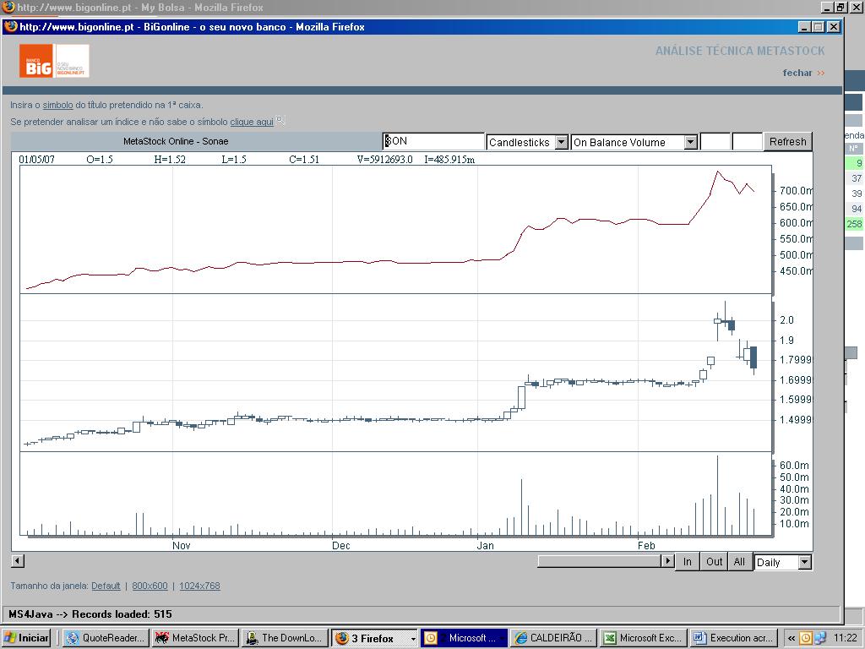Click the magnifier icon beside clique aqui
This screenshot has width=865, height=649.
[280, 120]
